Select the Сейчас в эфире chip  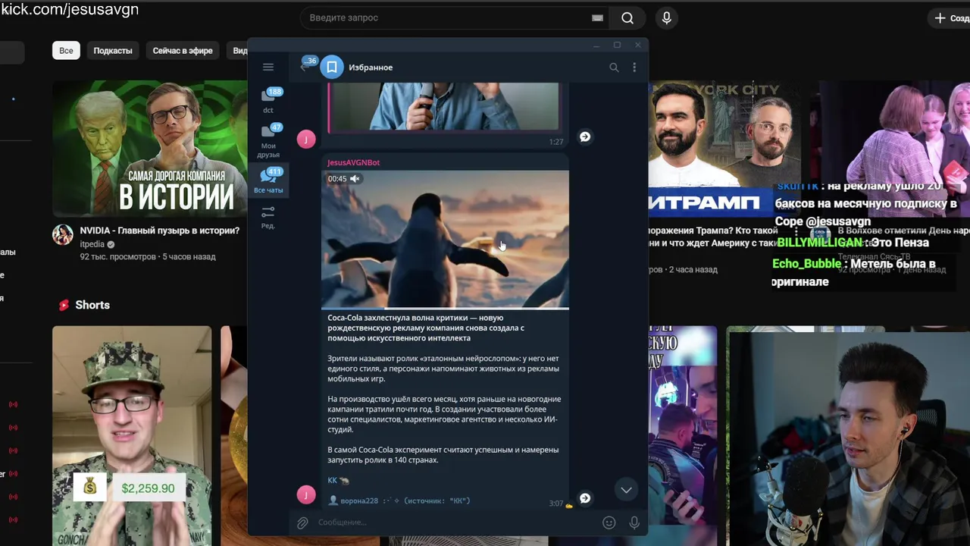click(x=183, y=51)
